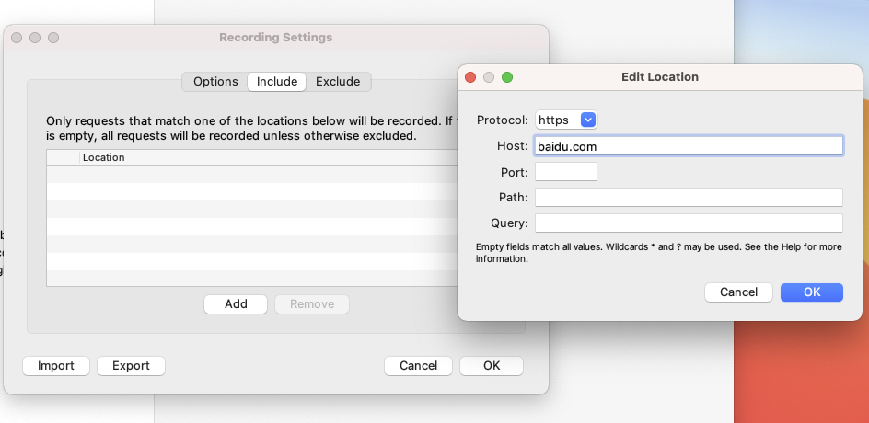Image resolution: width=869 pixels, height=423 pixels.
Task: Click the Remove location button
Action: tap(312, 304)
